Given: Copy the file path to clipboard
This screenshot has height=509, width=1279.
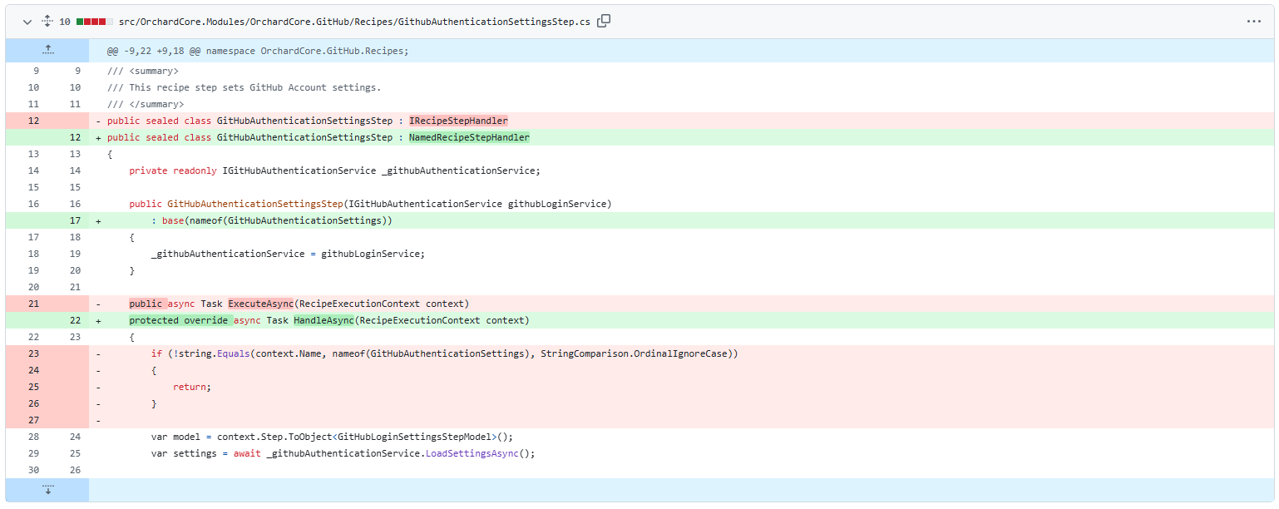Looking at the screenshot, I should coord(604,21).
